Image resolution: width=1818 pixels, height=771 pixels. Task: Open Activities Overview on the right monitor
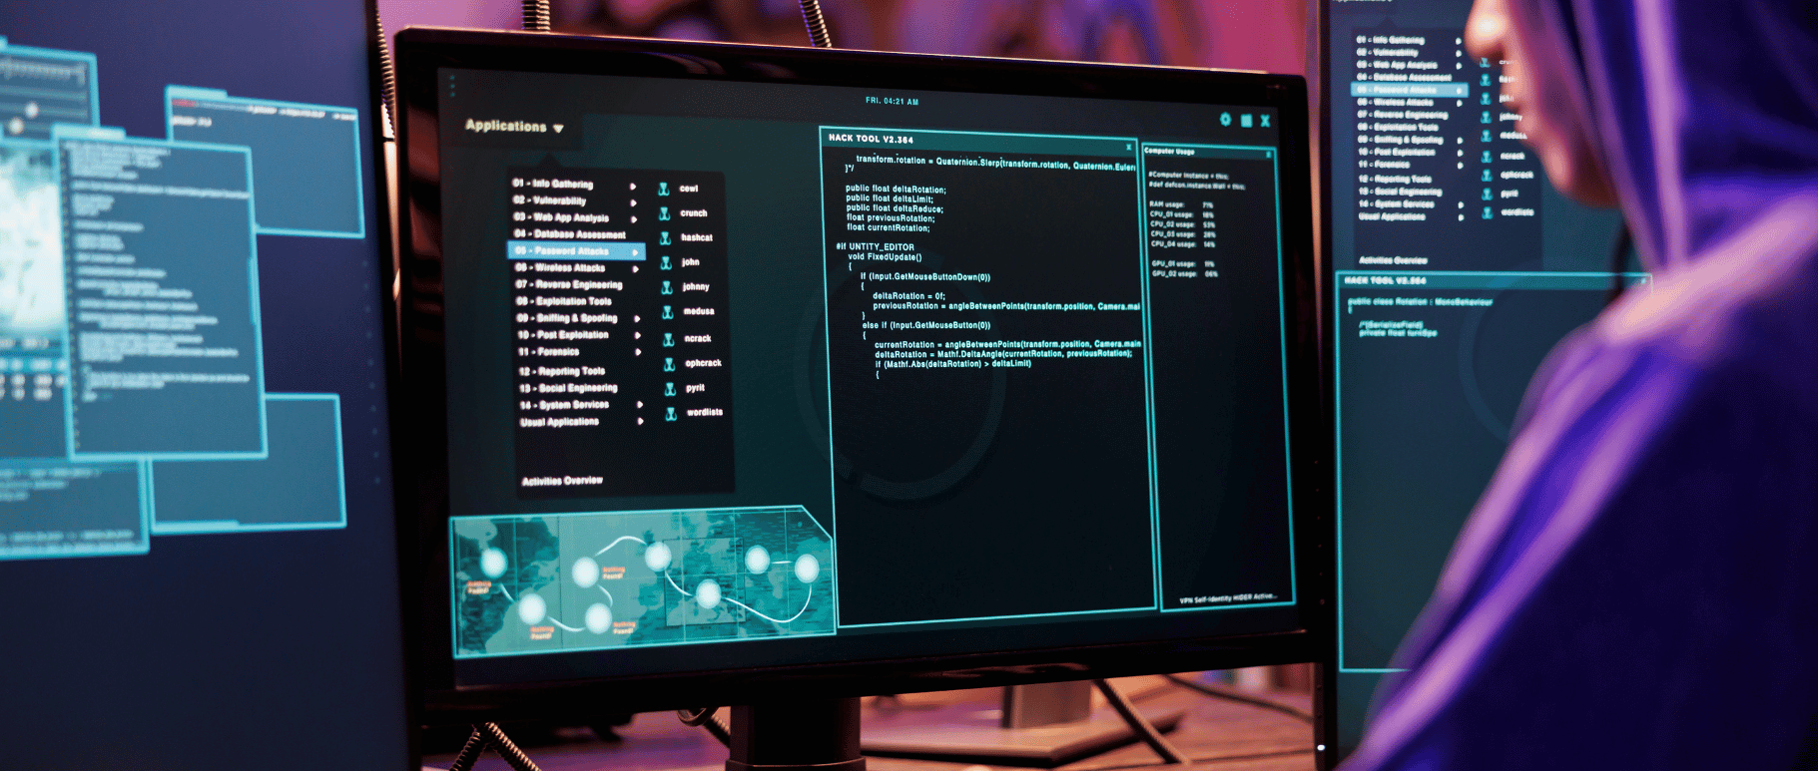pos(1393,260)
